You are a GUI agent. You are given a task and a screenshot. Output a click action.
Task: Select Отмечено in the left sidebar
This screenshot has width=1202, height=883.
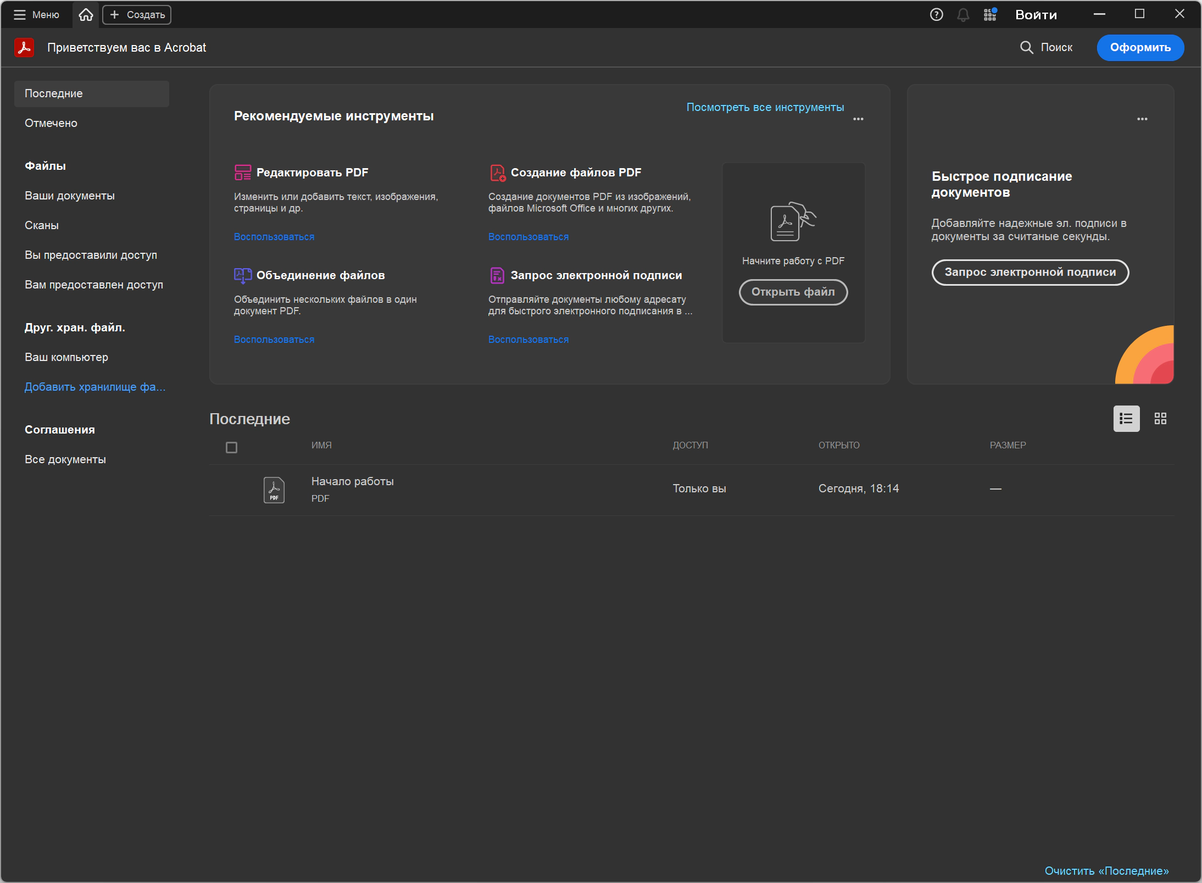[x=51, y=123]
